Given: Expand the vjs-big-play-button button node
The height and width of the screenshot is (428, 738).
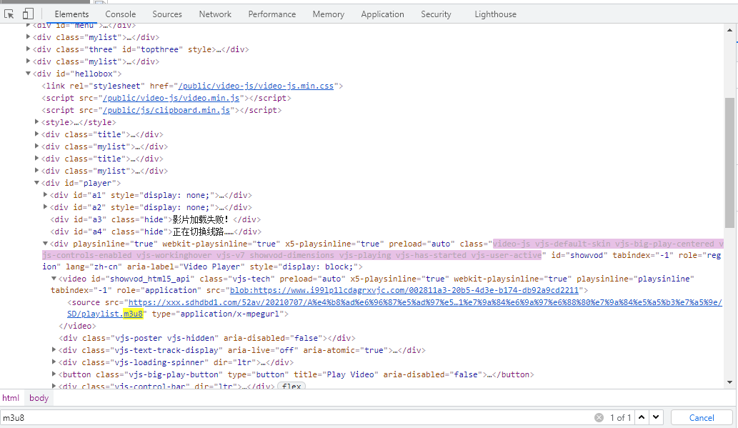Looking at the screenshot, I should [54, 374].
